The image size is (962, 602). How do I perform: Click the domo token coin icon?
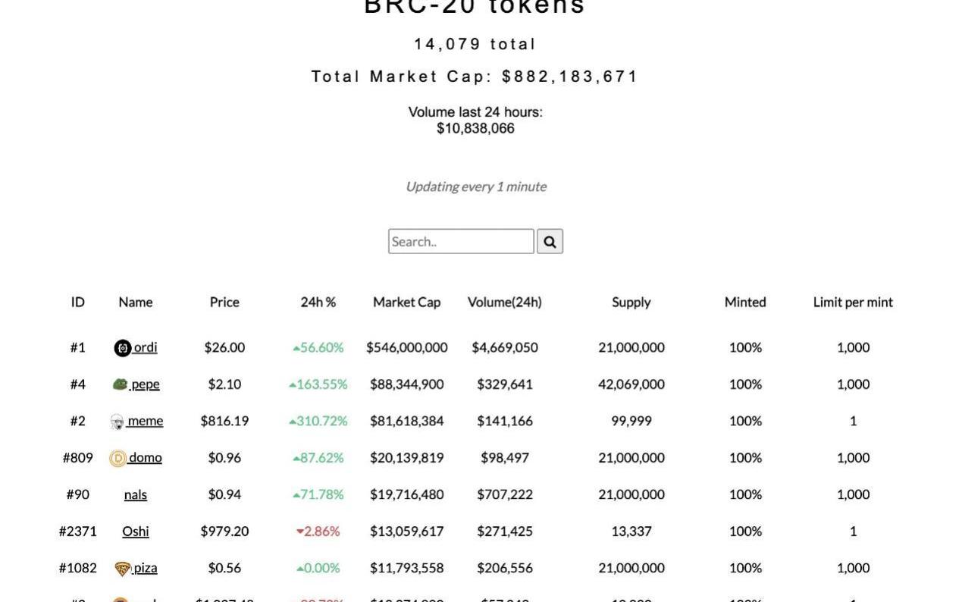(118, 458)
